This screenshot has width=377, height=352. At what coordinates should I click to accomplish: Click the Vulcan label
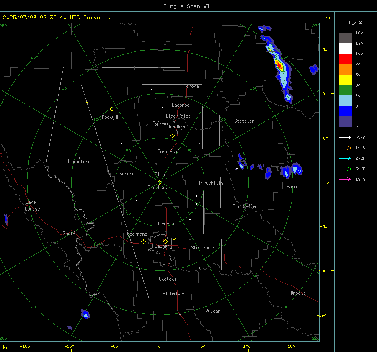(x=213, y=311)
